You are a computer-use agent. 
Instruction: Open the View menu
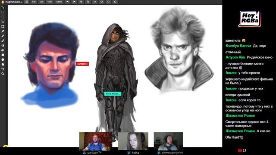click(50, 2)
